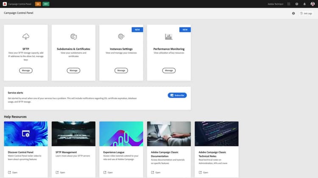
Task: Open the Job Logs button
Action: coord(306,14)
